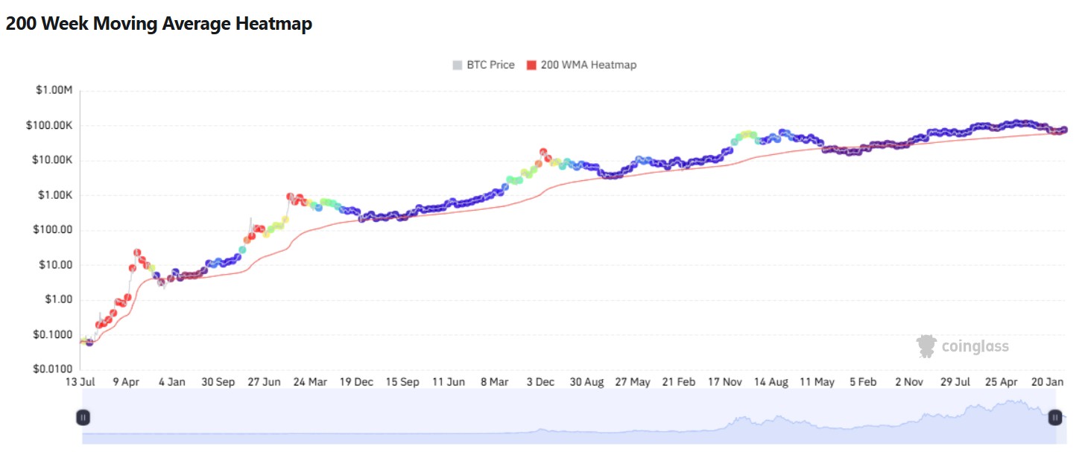Click the $0.1000 y-axis label
Screen dimensions: 1088x452
(x=54, y=334)
